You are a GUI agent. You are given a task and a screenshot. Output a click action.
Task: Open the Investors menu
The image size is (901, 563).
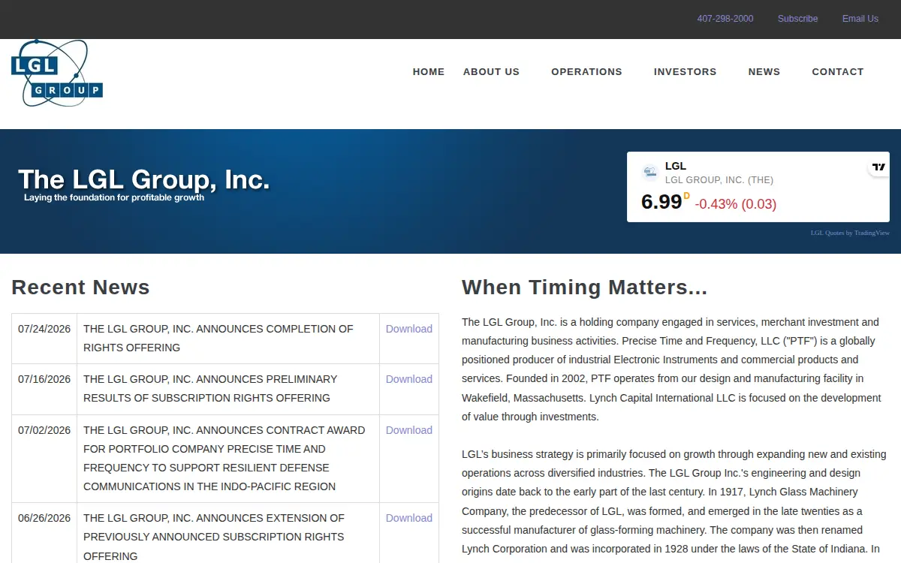tap(685, 72)
